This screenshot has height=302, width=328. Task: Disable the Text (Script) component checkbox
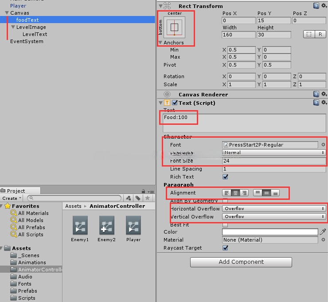point(175,103)
